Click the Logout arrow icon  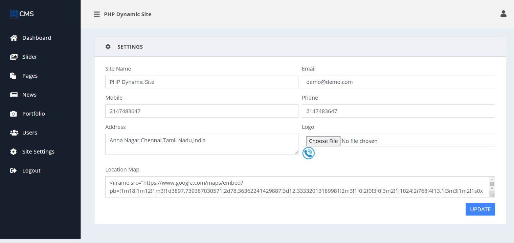14,171
